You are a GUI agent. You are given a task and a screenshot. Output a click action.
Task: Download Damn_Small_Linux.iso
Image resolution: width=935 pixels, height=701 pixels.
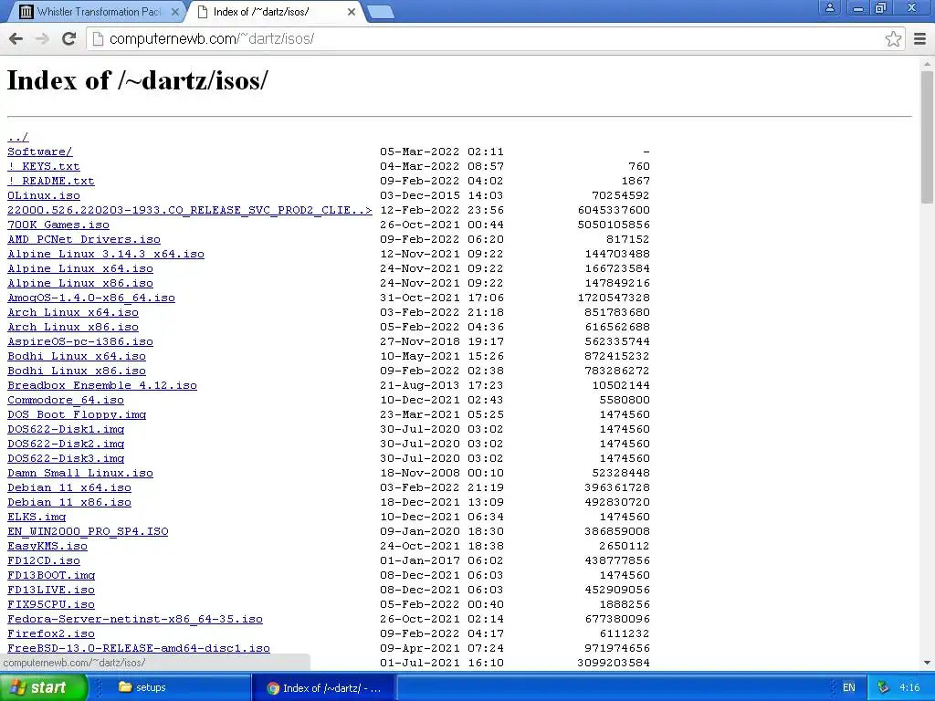click(x=80, y=473)
